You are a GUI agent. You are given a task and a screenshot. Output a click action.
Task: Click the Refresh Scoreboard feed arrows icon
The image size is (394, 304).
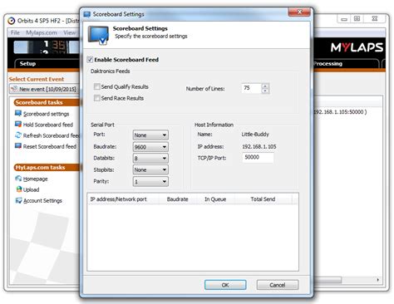(x=18, y=135)
